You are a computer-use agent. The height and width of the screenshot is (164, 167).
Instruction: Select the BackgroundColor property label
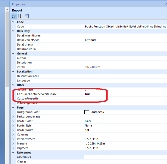point(28,112)
